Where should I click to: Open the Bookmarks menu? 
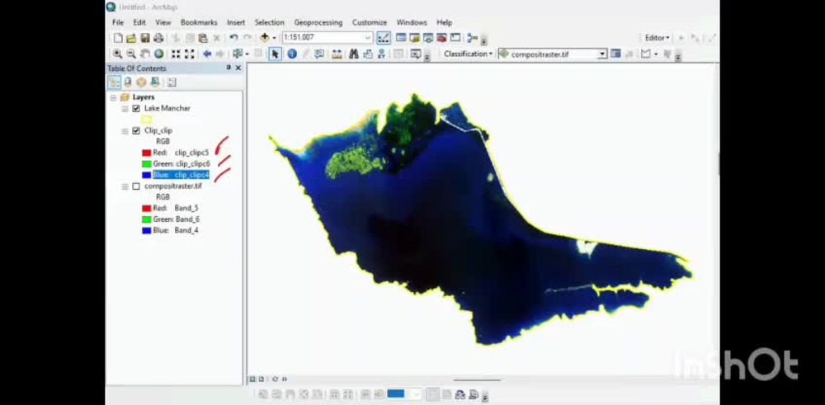coord(199,22)
